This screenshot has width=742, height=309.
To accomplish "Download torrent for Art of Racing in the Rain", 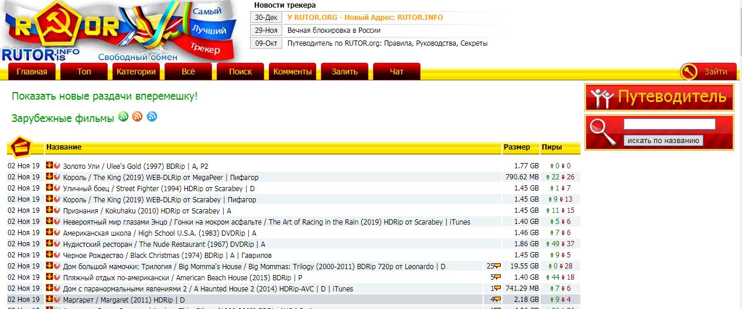I will [x=50, y=222].
